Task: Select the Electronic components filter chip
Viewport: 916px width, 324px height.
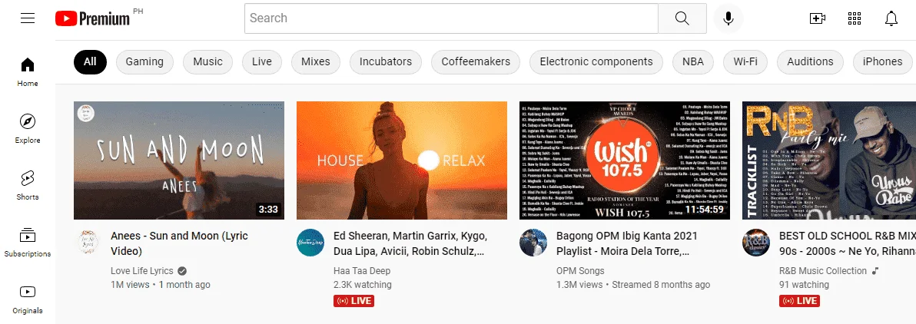Action: pyautogui.click(x=596, y=62)
